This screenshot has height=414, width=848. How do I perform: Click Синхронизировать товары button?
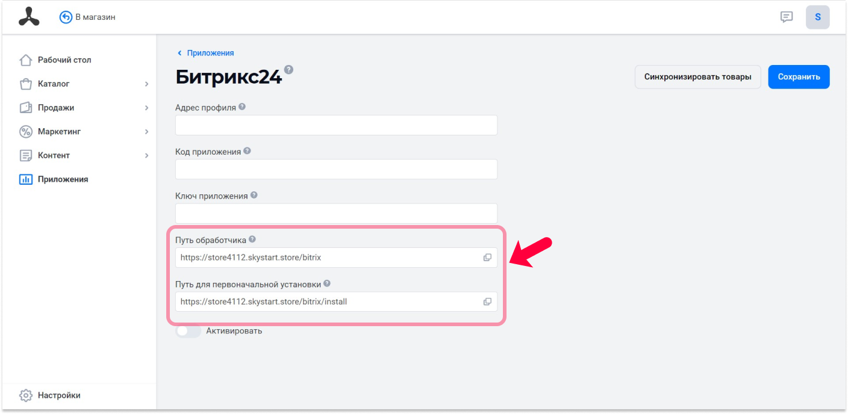(x=698, y=77)
